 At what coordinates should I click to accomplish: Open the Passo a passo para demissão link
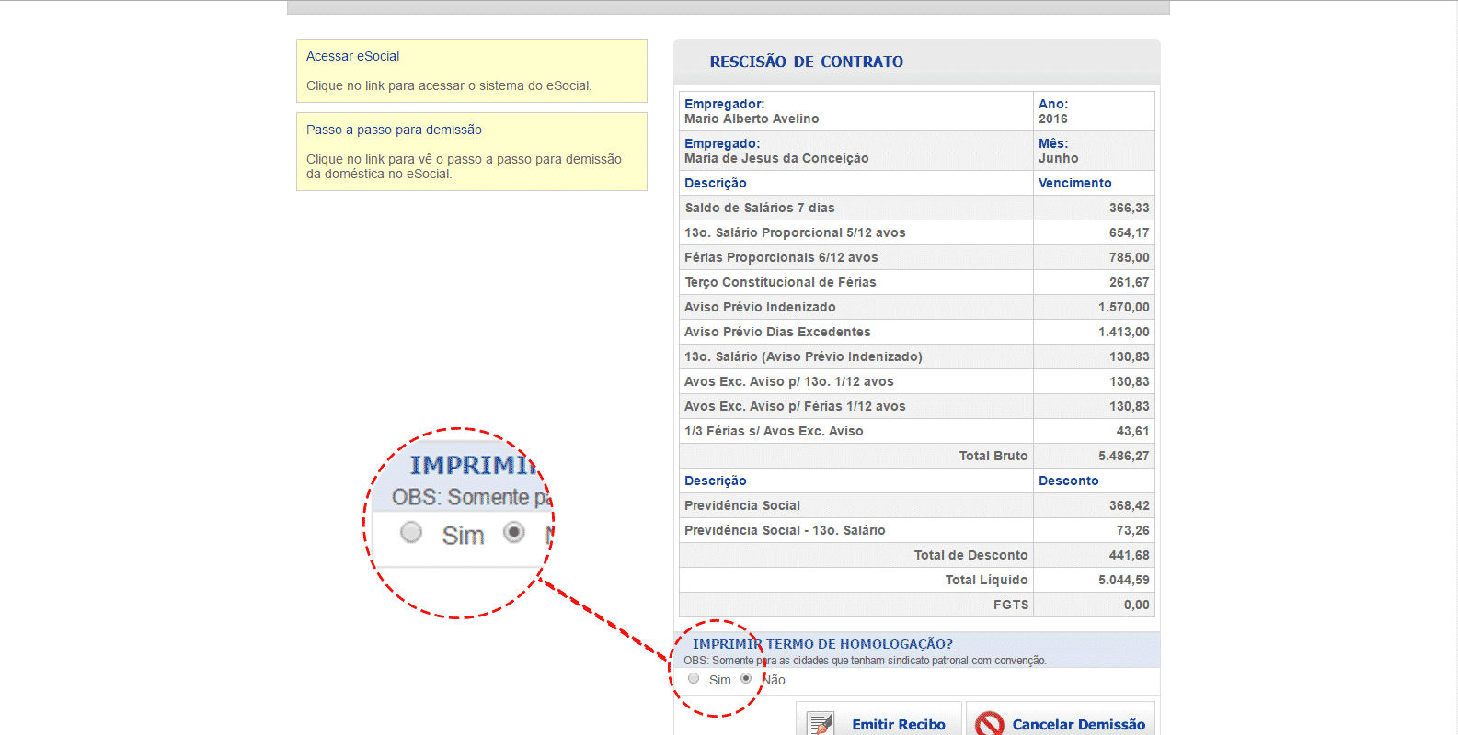pyautogui.click(x=394, y=130)
